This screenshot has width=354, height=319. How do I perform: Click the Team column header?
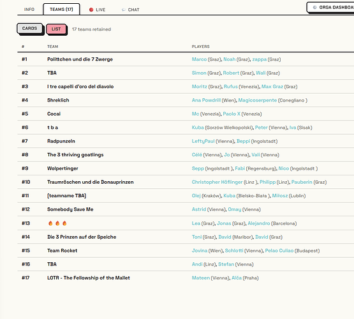coord(52,47)
